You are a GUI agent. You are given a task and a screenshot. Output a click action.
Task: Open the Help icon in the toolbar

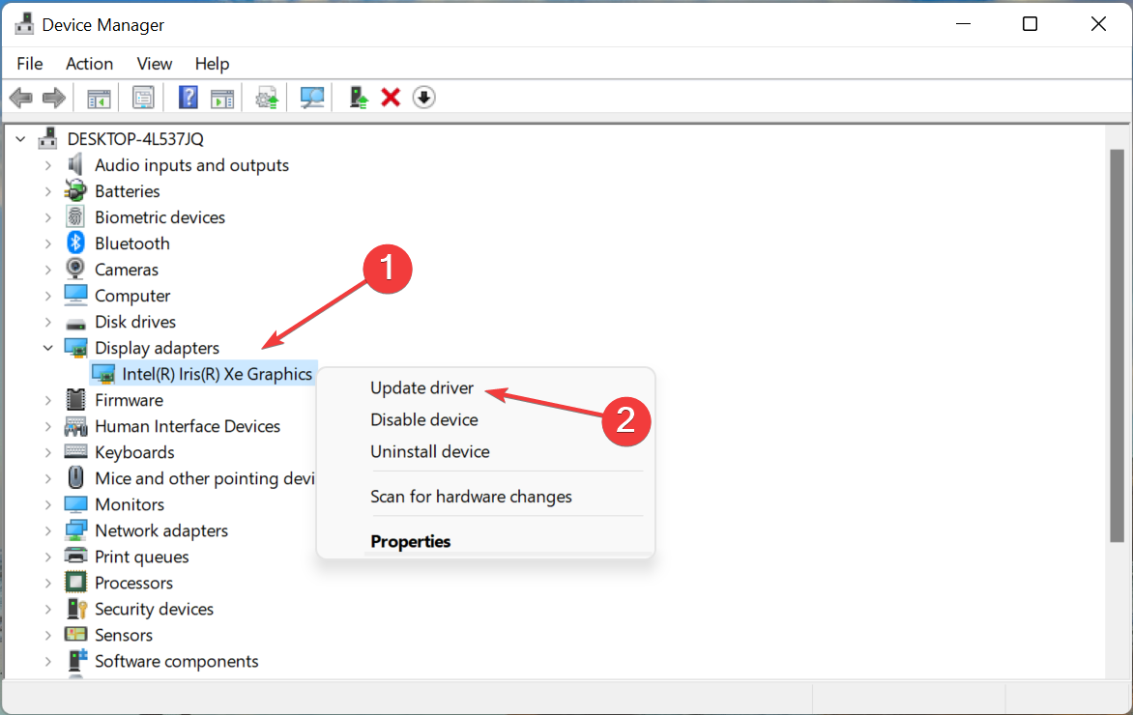point(188,97)
